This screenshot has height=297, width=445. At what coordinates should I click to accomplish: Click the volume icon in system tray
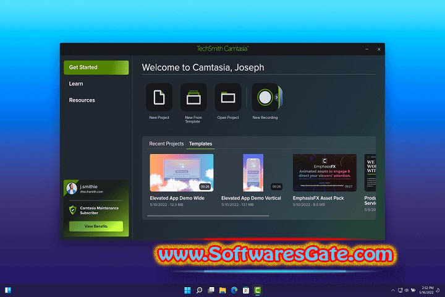pos(407,290)
